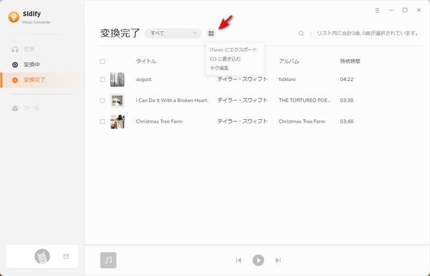This screenshot has height=276, width=430.
Task: Click THE TORTURED POE... album name
Action: (305, 100)
